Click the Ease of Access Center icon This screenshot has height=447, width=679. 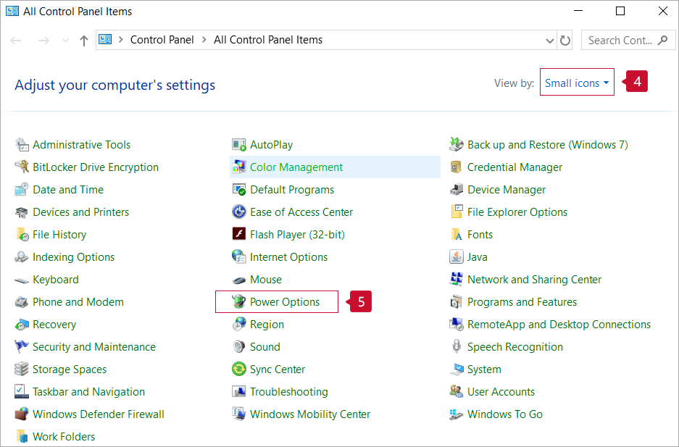pos(238,212)
